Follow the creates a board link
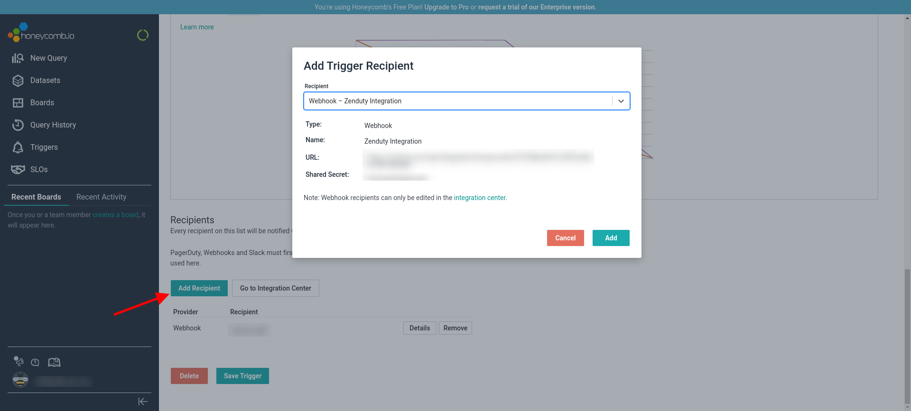 coord(115,215)
